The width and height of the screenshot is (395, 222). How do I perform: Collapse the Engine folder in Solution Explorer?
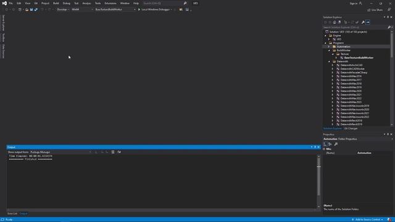click(x=325, y=36)
